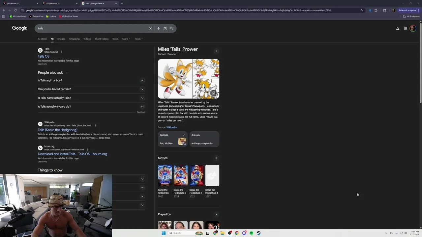Open Windows Start menu
The height and width of the screenshot is (237, 422).
164,233
